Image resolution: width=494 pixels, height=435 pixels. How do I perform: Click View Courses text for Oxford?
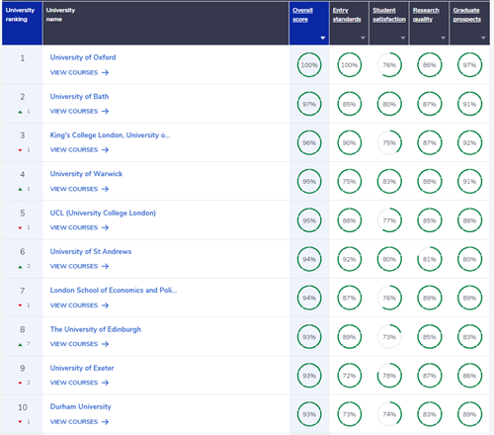pyautogui.click(x=74, y=72)
